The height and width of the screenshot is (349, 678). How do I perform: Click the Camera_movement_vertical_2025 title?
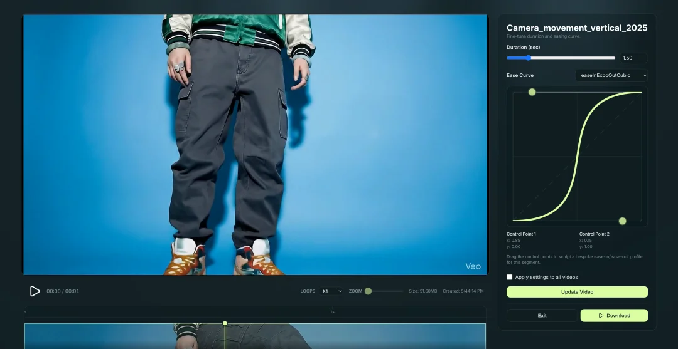[x=577, y=28]
